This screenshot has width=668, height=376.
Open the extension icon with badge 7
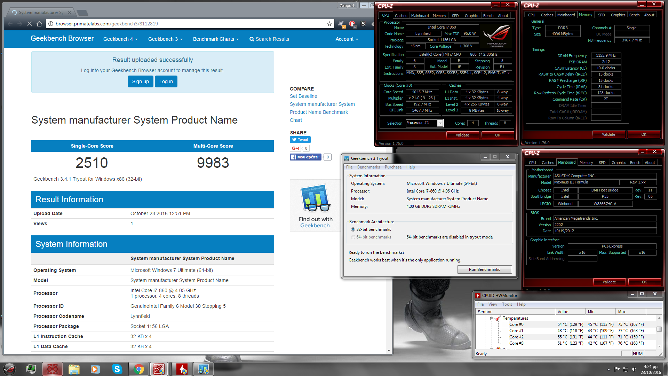coord(341,24)
